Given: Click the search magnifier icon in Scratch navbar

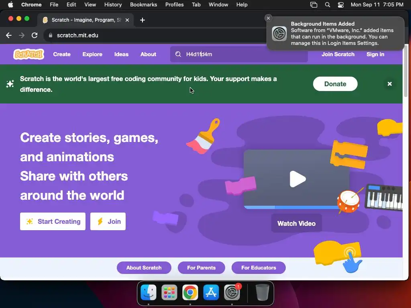Looking at the screenshot, I should coord(178,54).
